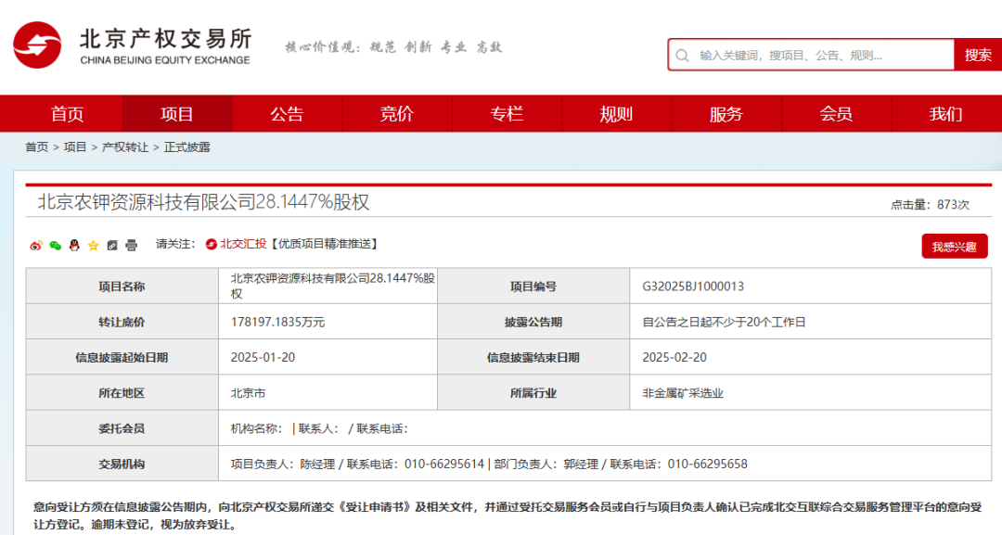The width and height of the screenshot is (1002, 535).
Task: Share to WeChat icon
Action: point(55,245)
